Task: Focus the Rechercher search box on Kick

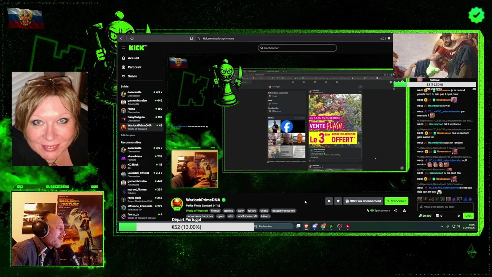Action: click(x=297, y=48)
